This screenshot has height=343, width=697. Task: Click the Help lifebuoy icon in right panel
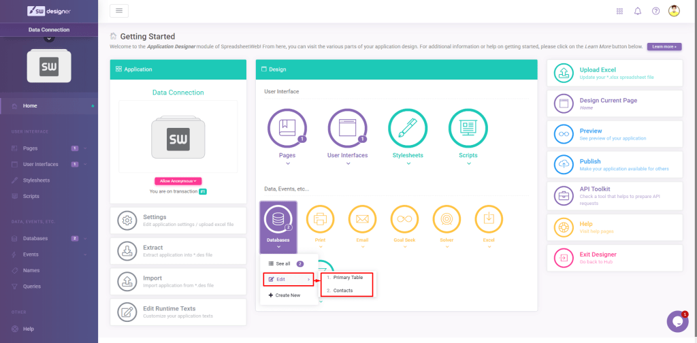coord(564,227)
